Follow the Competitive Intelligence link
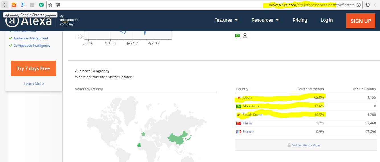 (32, 46)
